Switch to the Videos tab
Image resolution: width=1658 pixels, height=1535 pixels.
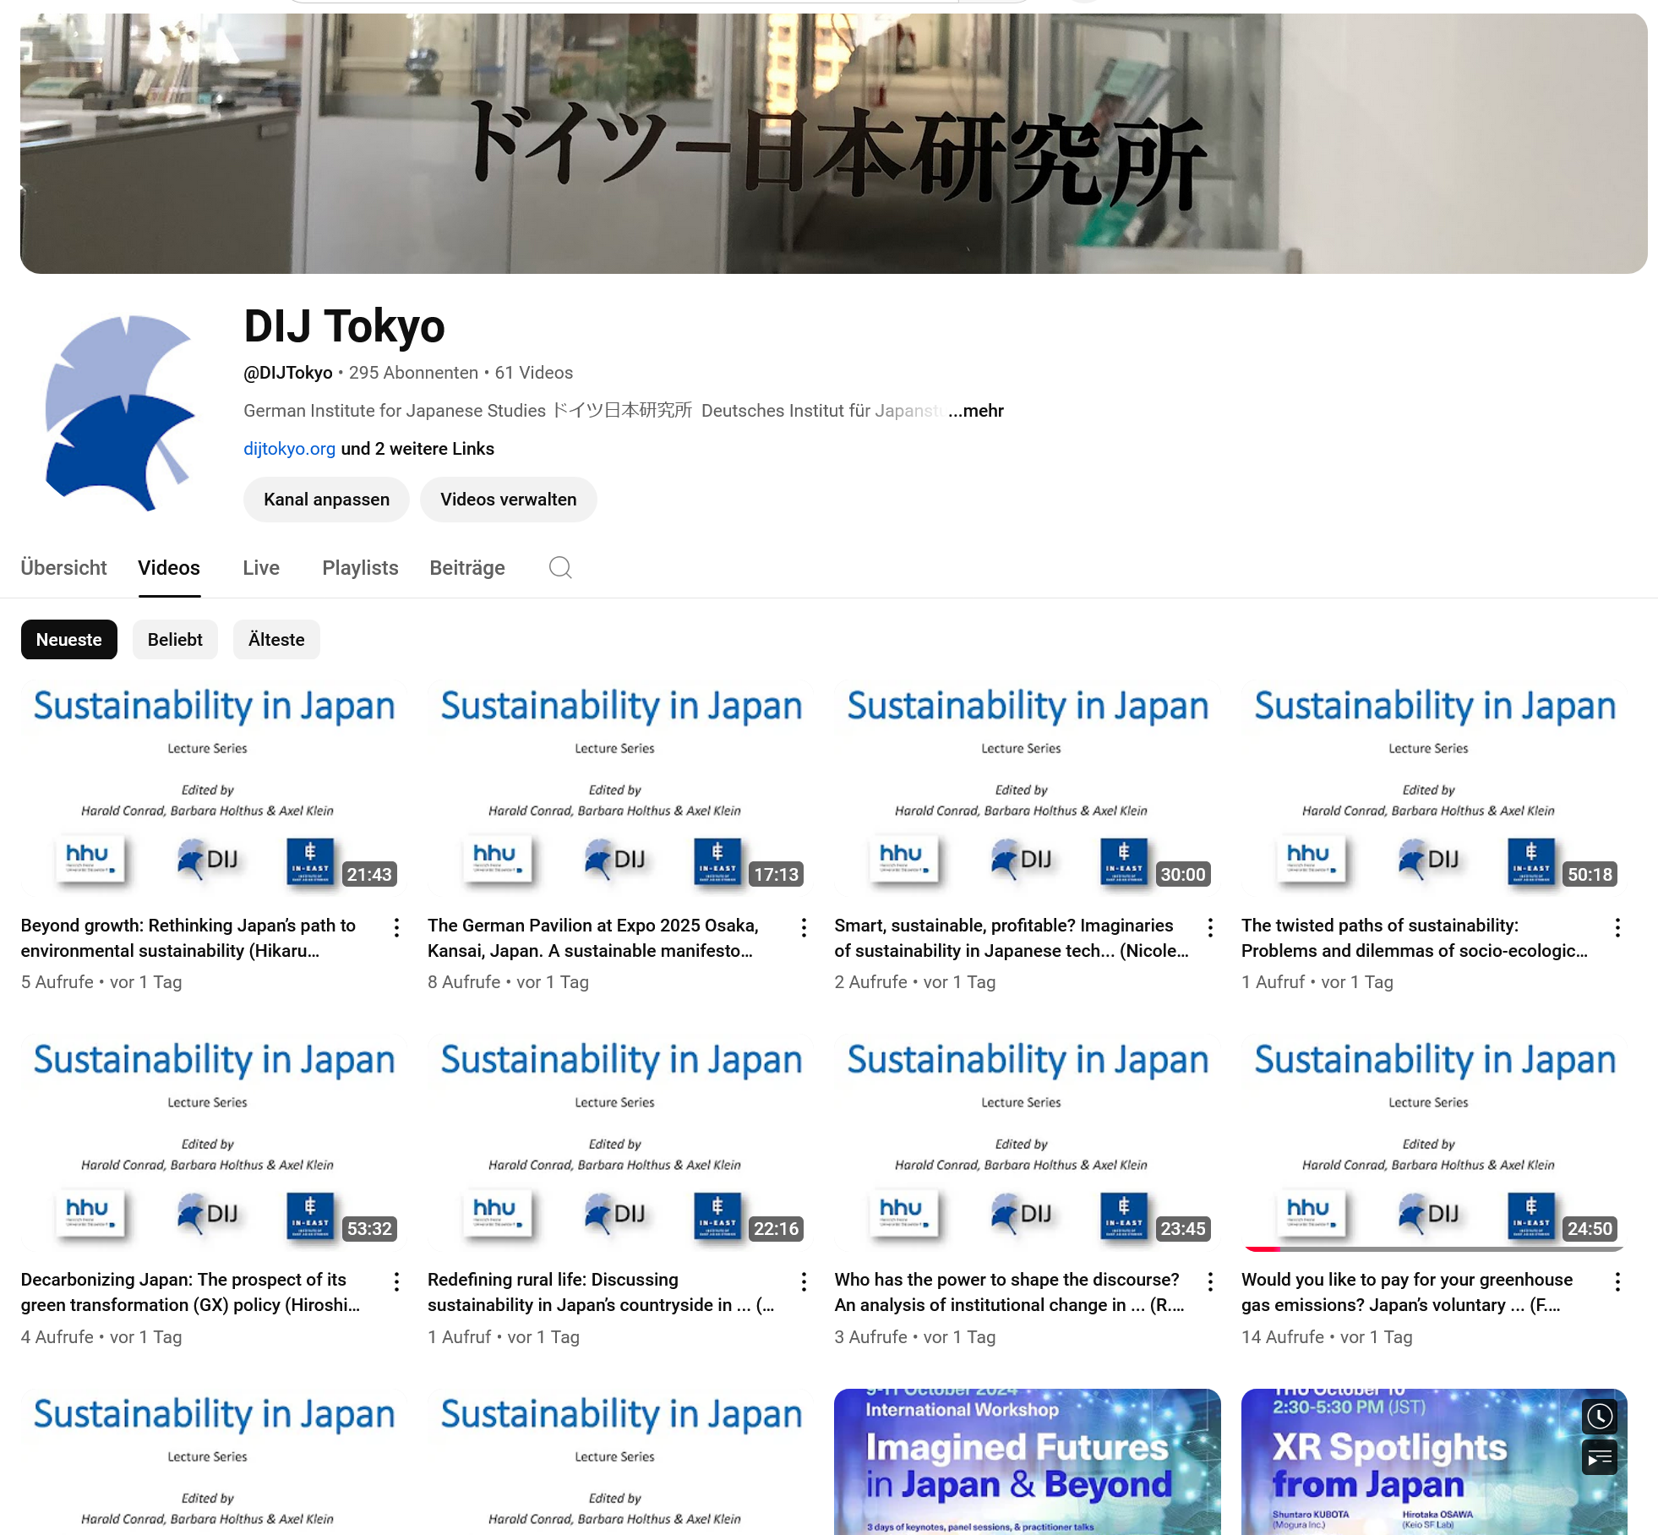tap(169, 568)
